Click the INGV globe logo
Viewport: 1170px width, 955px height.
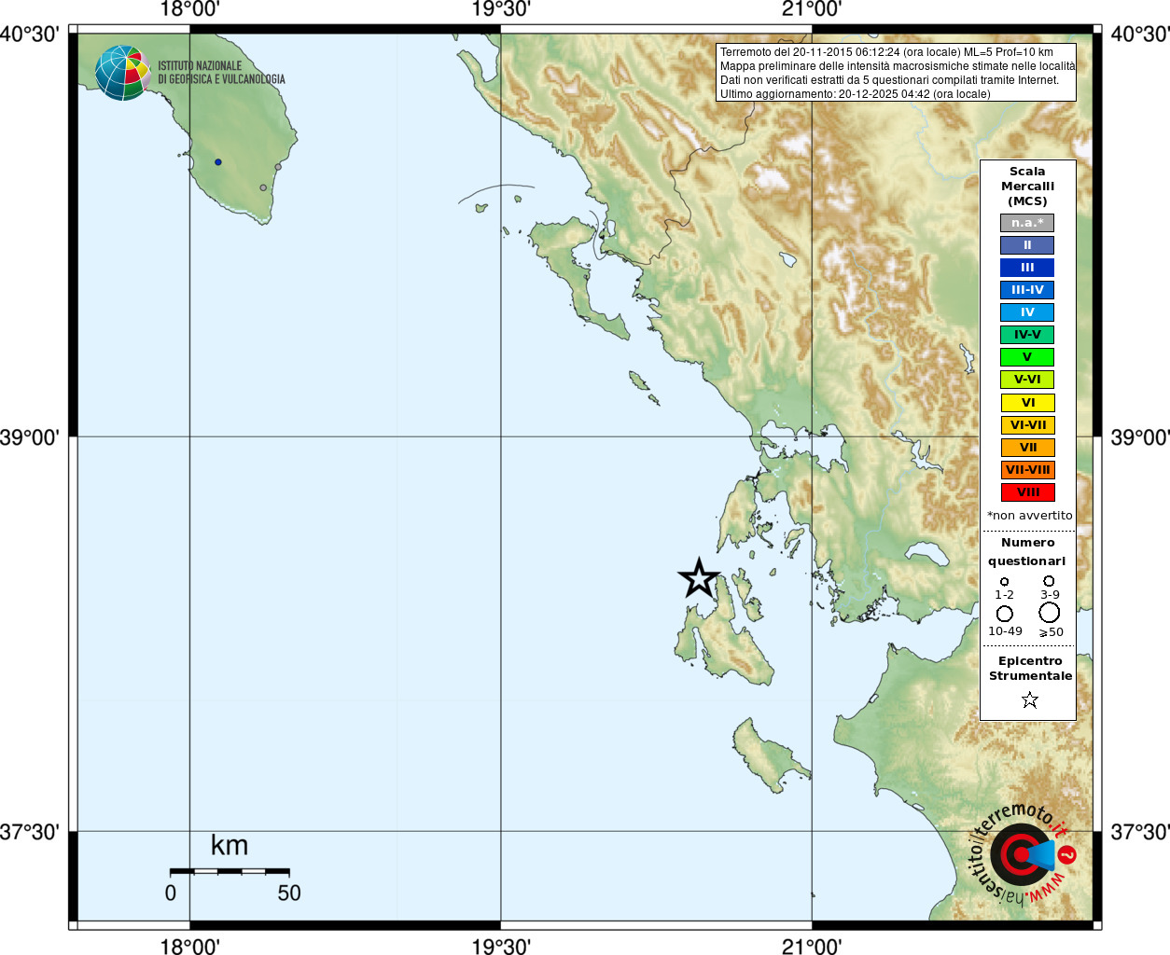point(122,73)
